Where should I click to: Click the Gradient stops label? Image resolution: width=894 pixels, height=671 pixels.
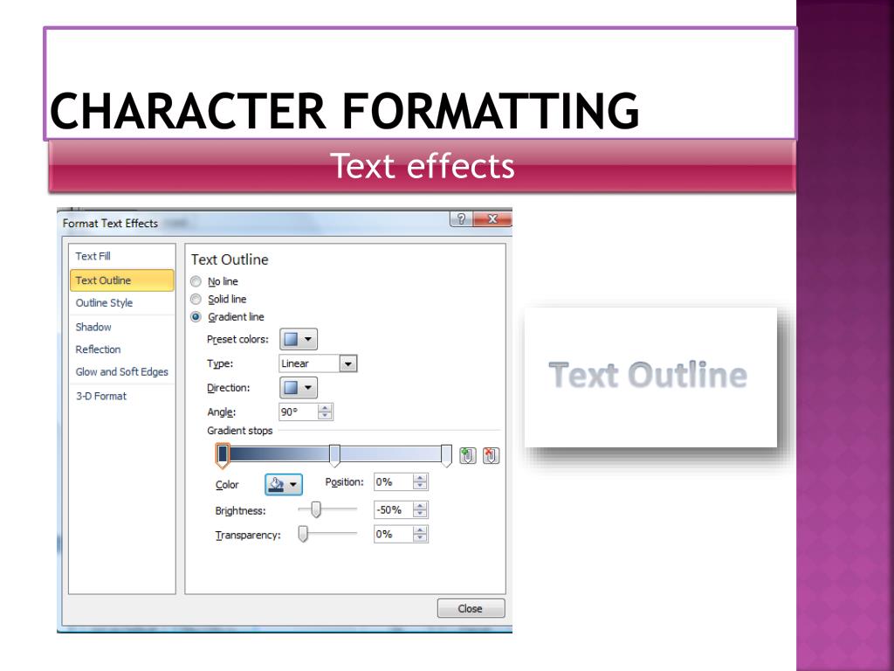pyautogui.click(x=239, y=431)
